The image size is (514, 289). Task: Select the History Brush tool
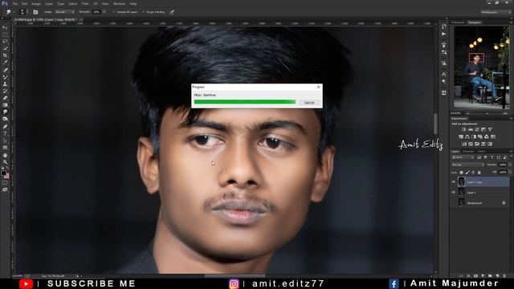[5, 91]
